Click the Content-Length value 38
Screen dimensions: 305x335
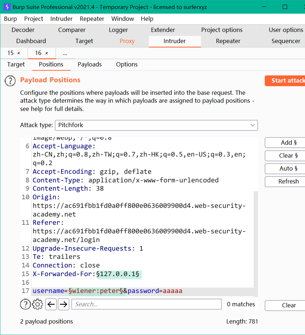click(x=100, y=189)
